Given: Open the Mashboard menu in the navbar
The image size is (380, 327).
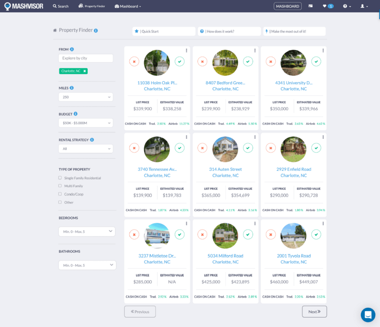Looking at the screenshot, I should click(x=128, y=6).
